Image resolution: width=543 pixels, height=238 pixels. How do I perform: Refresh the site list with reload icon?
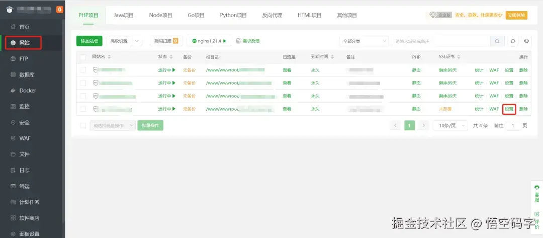coord(513,41)
